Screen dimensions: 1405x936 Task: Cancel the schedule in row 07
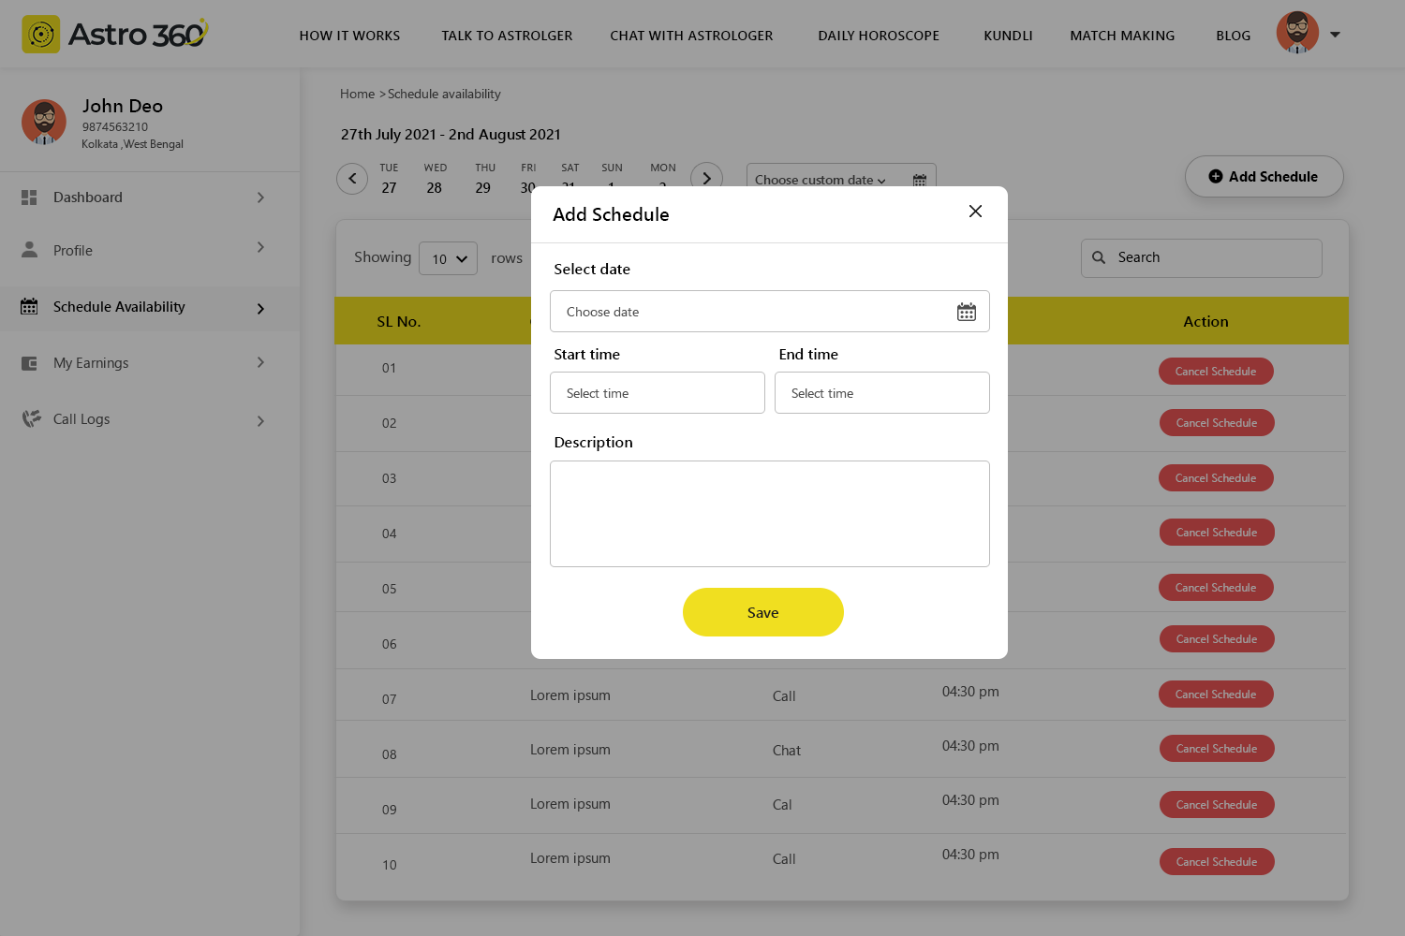click(1216, 695)
